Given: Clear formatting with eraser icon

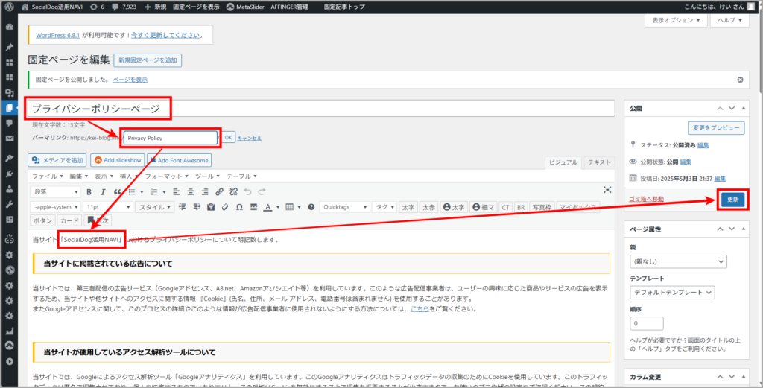Looking at the screenshot, I should click(x=225, y=207).
